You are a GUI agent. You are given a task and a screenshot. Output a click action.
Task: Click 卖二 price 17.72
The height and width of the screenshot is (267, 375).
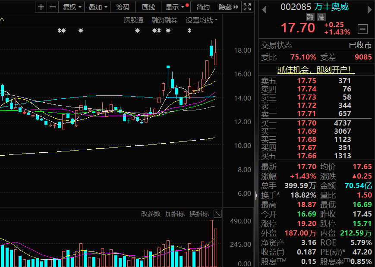coord(306,105)
